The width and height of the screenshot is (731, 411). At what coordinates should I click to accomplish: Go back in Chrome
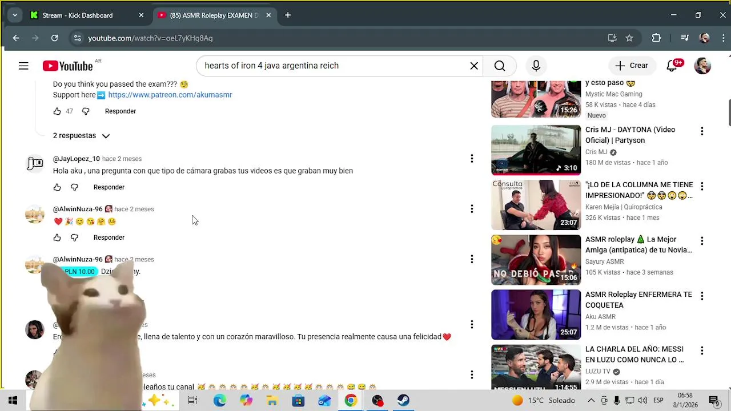pos(16,38)
